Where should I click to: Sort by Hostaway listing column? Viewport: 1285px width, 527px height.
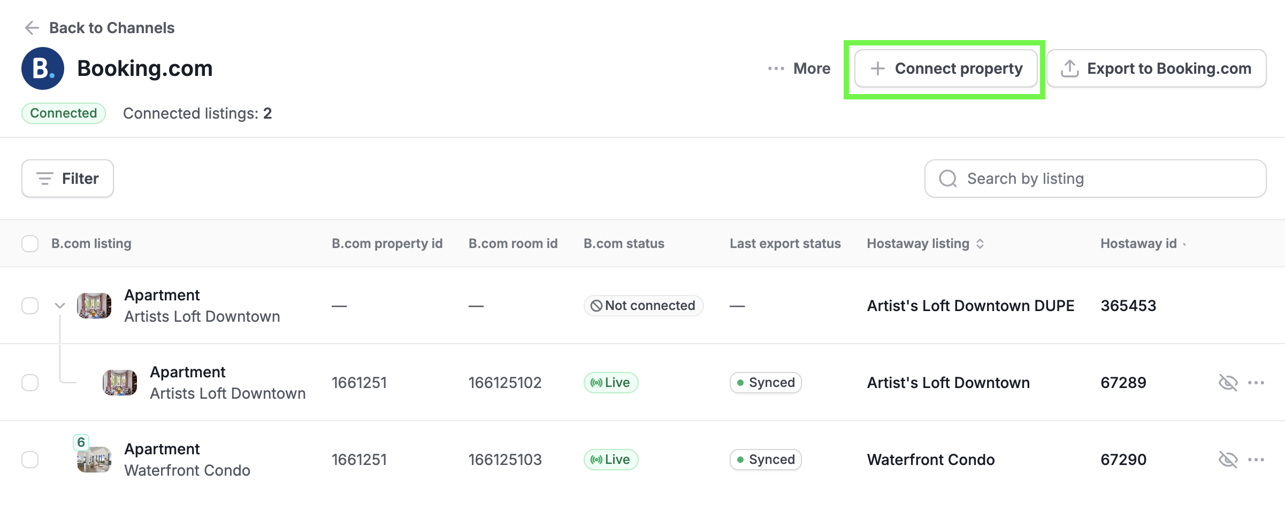[x=980, y=244]
